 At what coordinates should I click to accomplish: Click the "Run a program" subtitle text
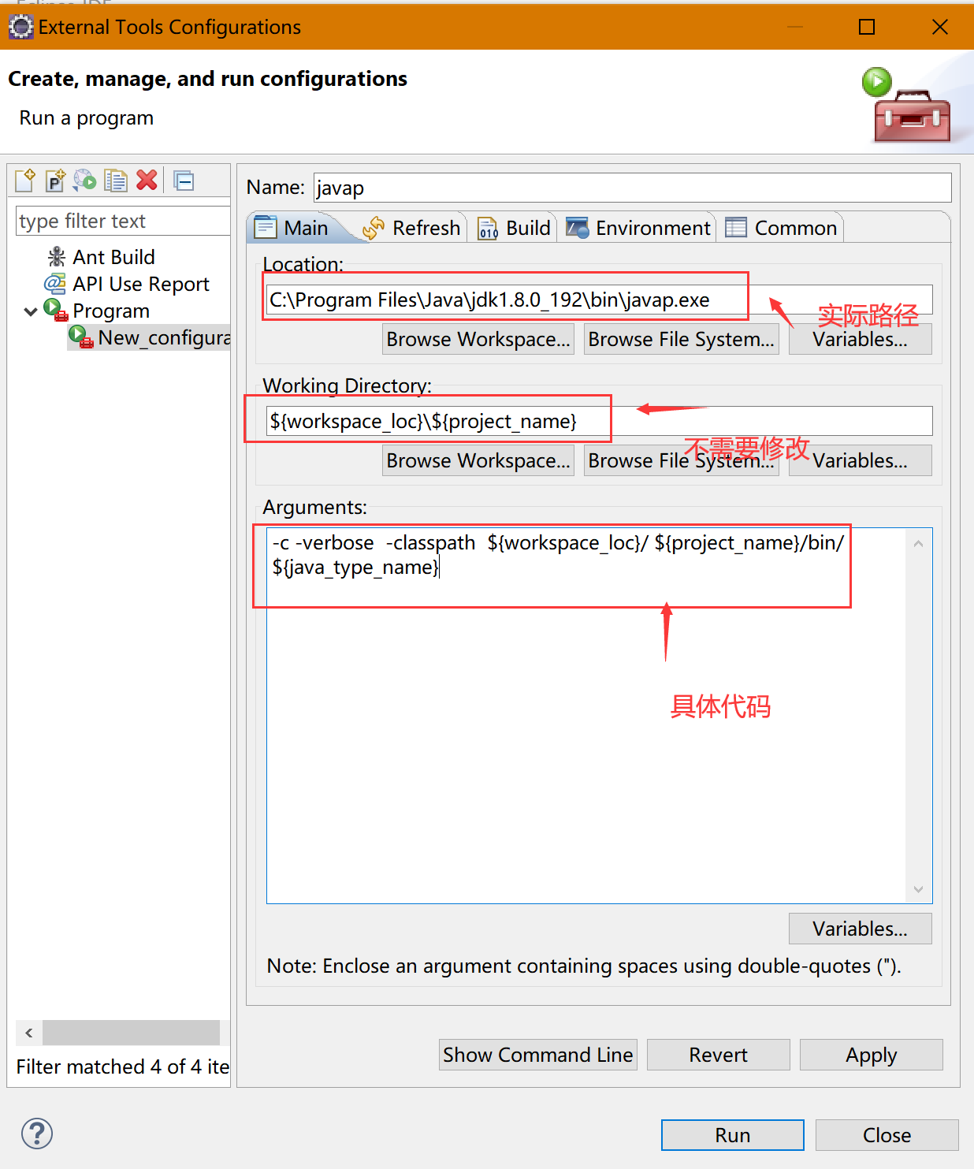pyautogui.click(x=87, y=118)
